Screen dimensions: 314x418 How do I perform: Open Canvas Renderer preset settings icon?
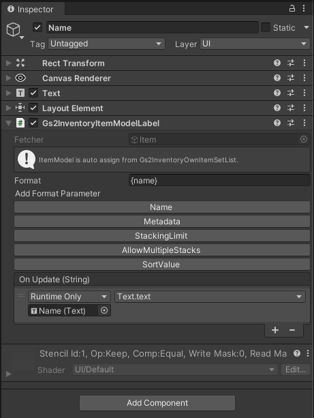coord(291,78)
